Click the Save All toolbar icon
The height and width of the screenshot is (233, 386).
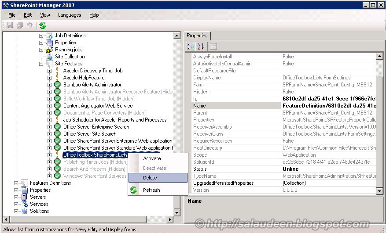[20, 25]
